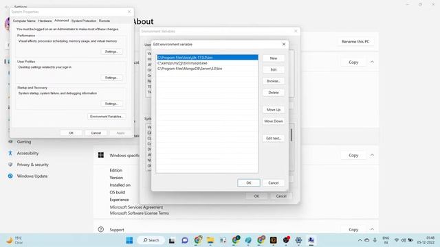Switch to Hardware tab
Screen dimensions: 440x247
45,21
